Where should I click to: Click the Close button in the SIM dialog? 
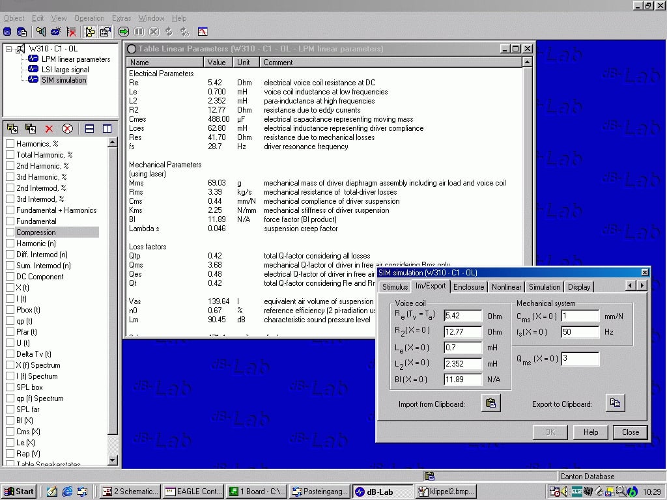(630, 432)
